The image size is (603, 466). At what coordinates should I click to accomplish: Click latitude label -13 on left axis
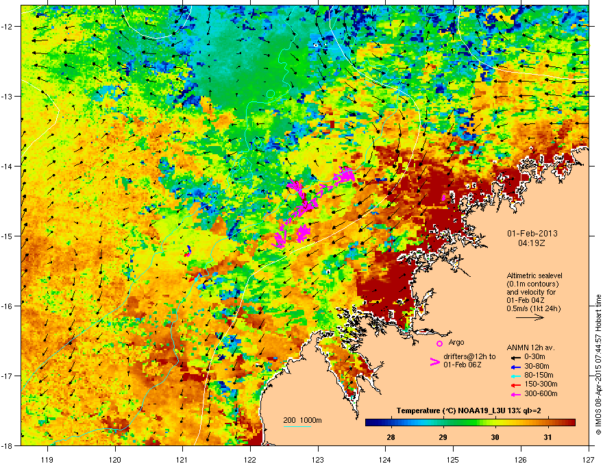point(7,96)
